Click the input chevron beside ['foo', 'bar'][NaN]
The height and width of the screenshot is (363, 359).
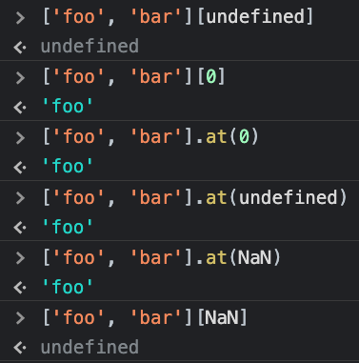point(20,318)
